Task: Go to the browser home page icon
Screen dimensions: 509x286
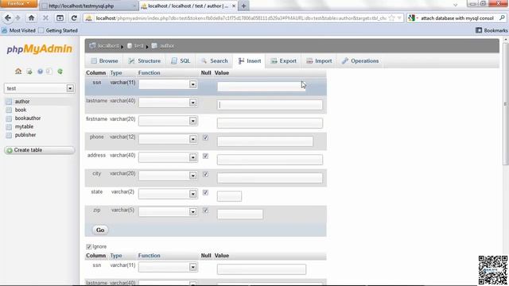Action: [x=31, y=18]
